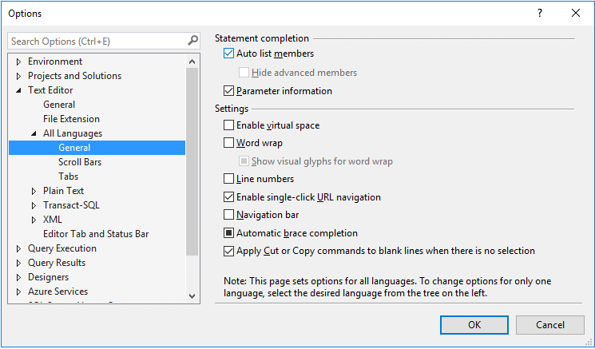595x349 pixels.
Task: Click the help question mark icon
Action: point(540,14)
